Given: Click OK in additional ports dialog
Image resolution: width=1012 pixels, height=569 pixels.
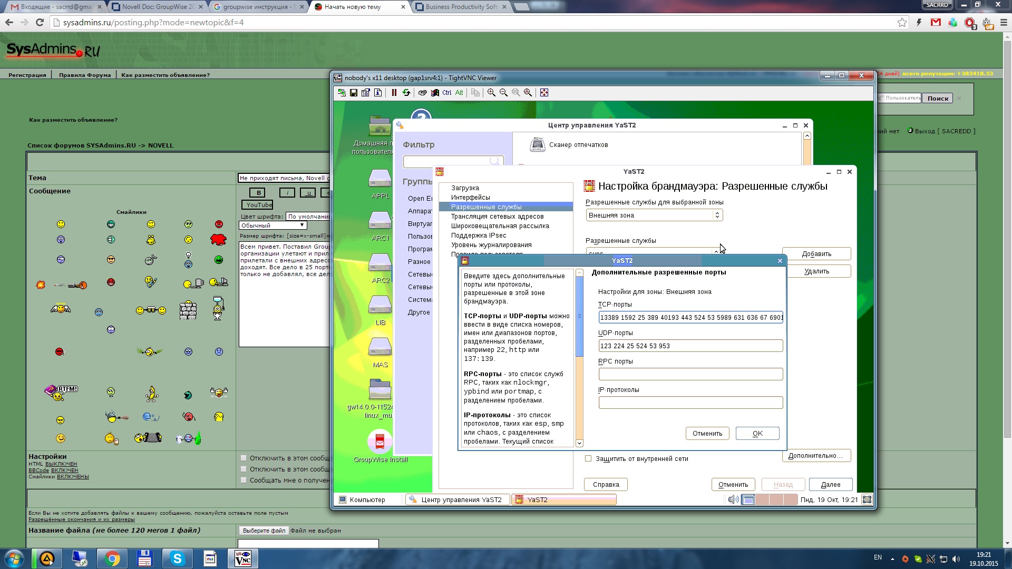Looking at the screenshot, I should pyautogui.click(x=757, y=434).
